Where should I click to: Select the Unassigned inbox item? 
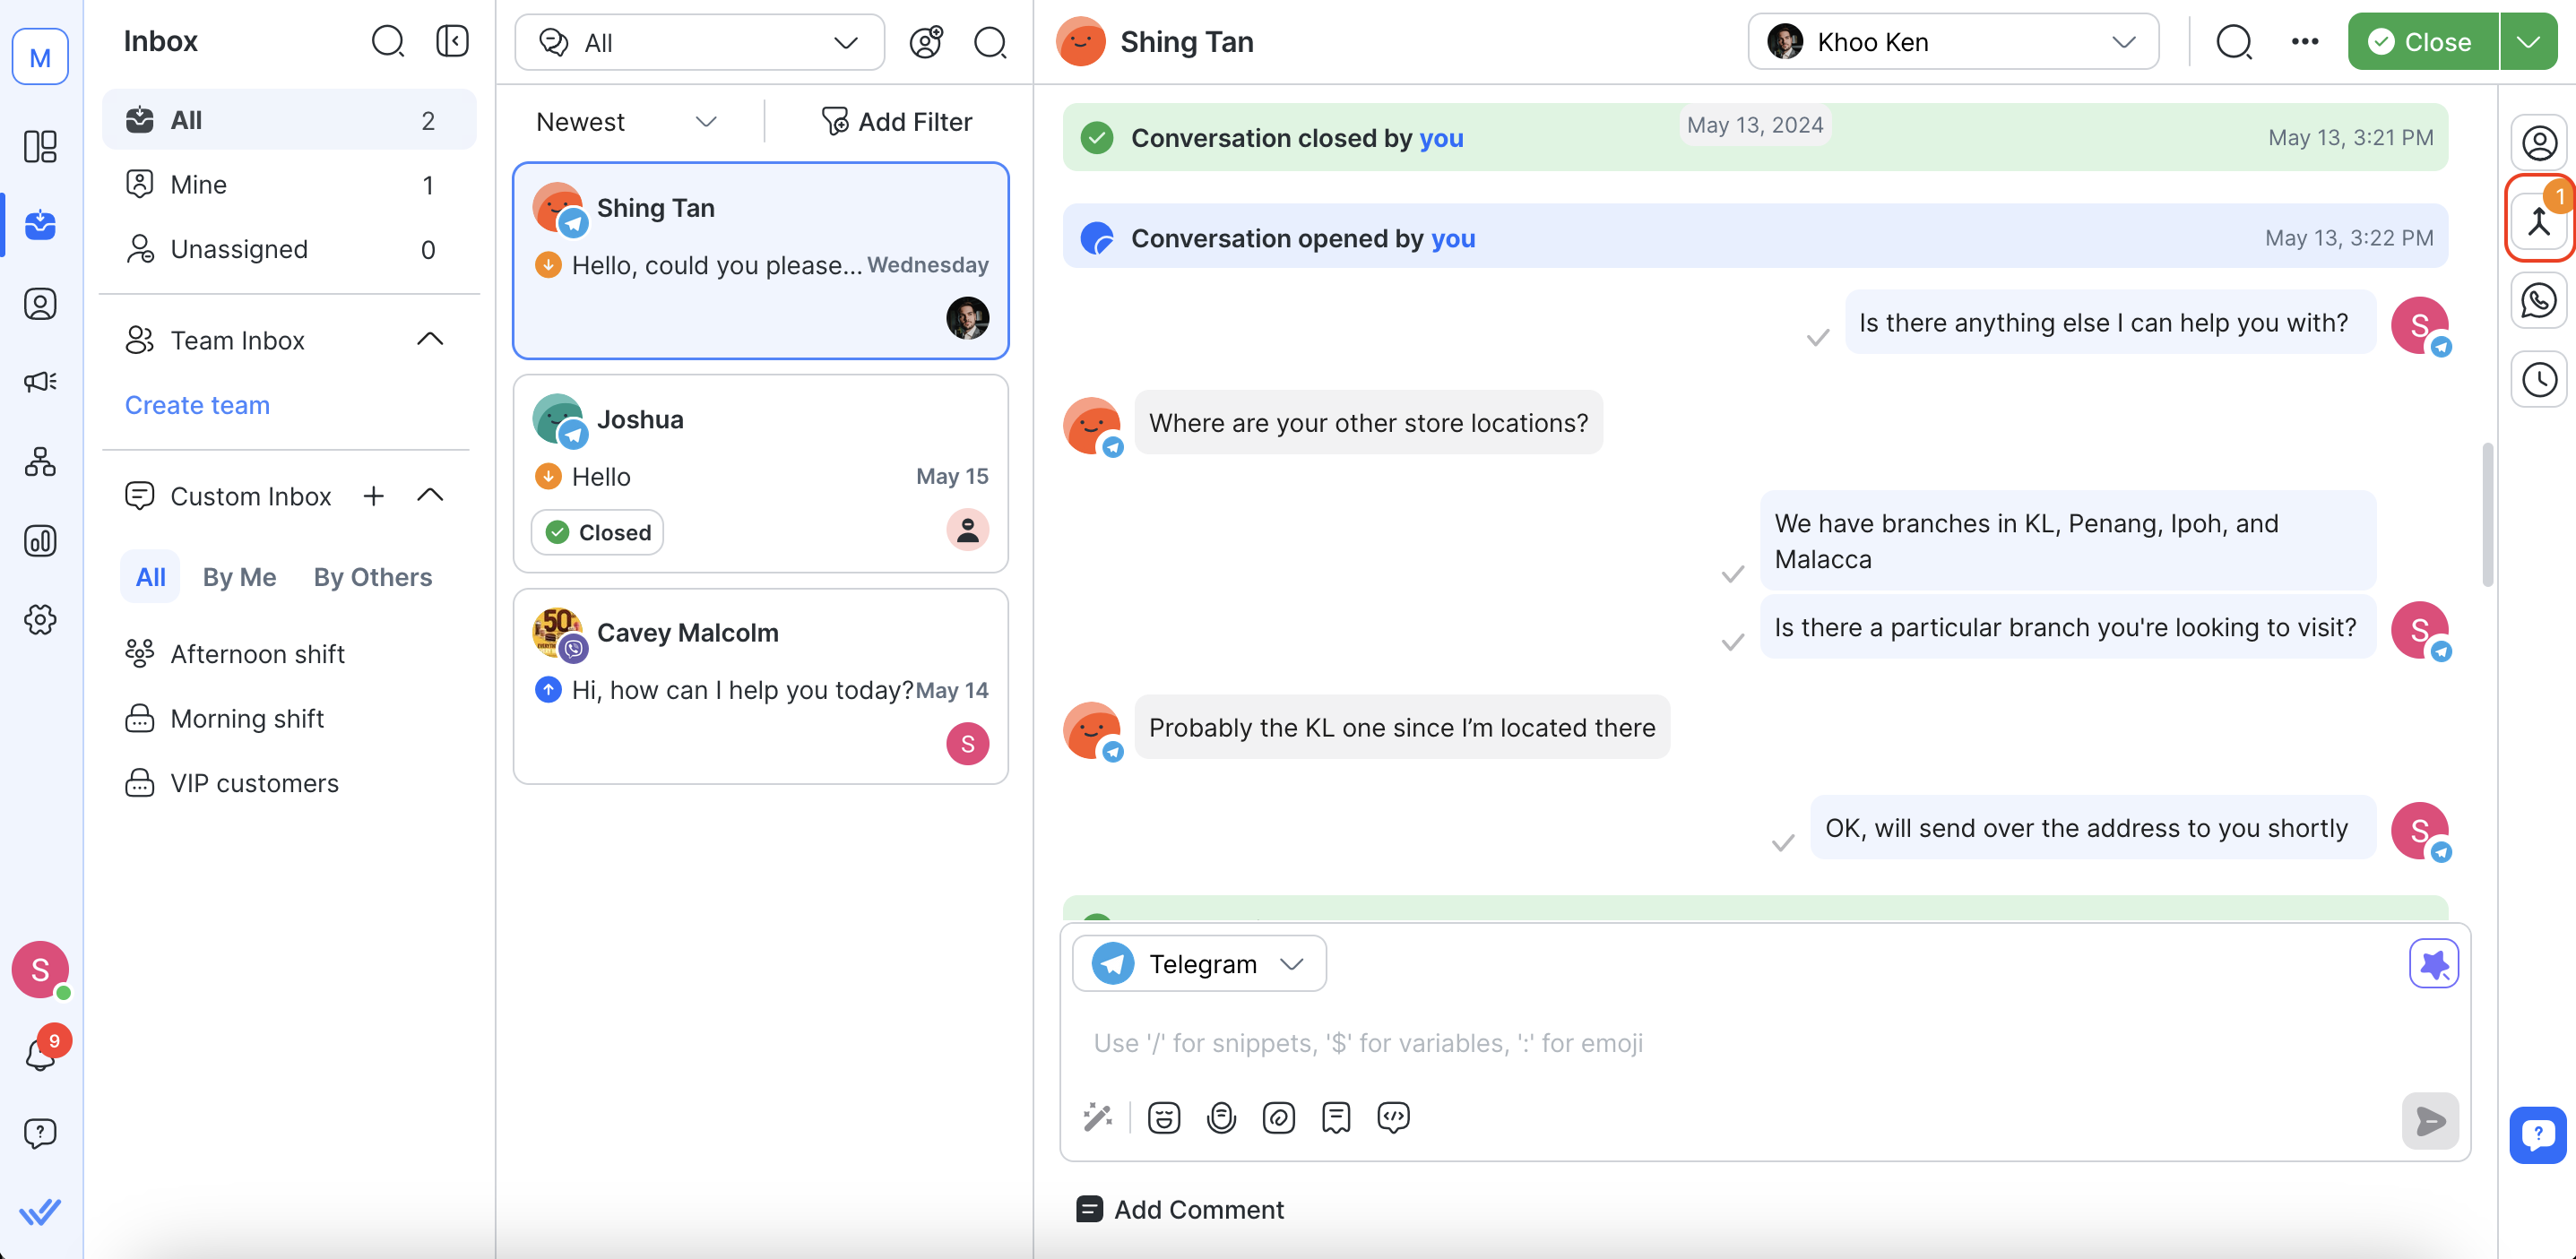[239, 249]
